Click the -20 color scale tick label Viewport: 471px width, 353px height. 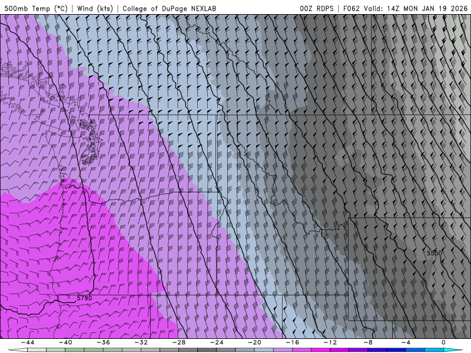[x=254, y=342]
